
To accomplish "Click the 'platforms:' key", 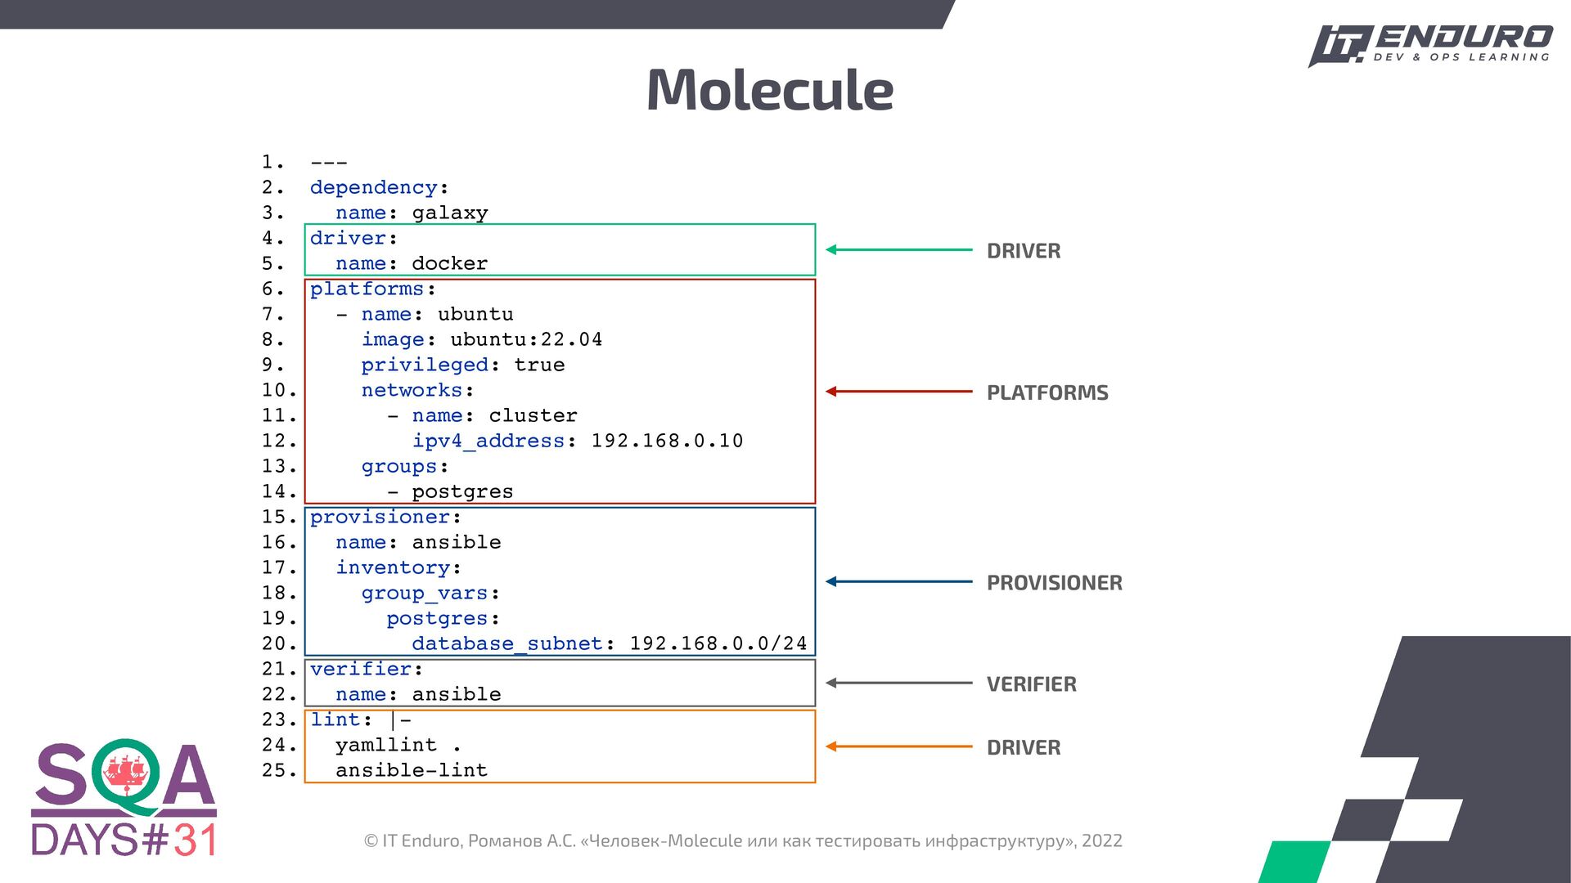I will [373, 289].
